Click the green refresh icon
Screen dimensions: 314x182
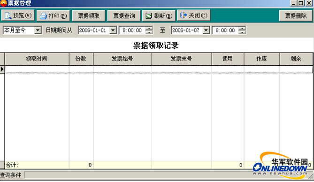click(149, 16)
